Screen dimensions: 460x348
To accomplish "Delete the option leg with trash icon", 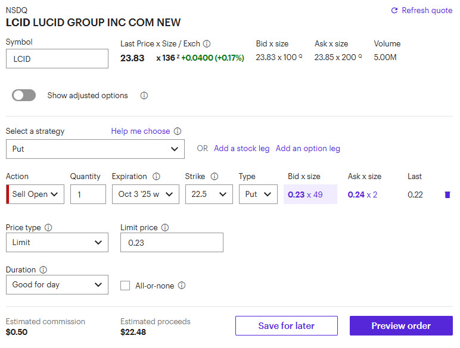I will pos(447,195).
